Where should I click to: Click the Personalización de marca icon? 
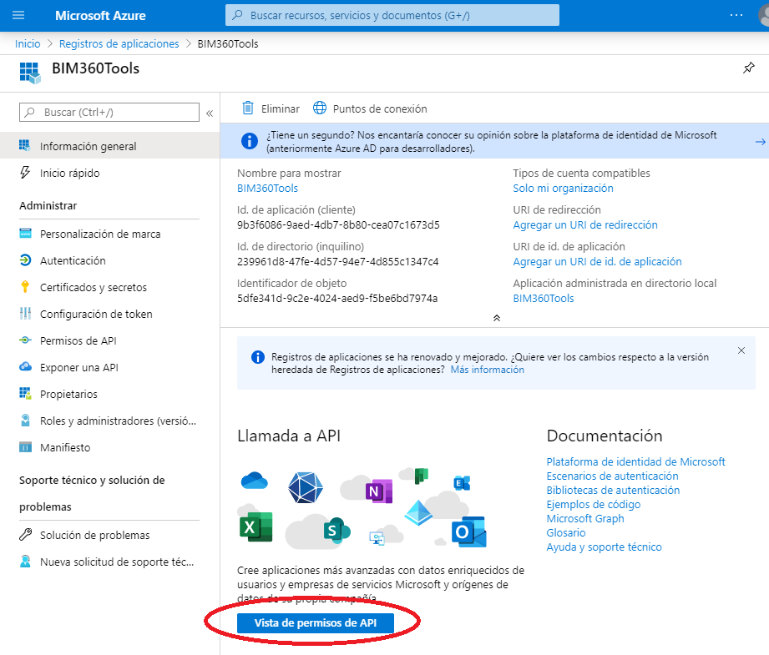pos(25,234)
